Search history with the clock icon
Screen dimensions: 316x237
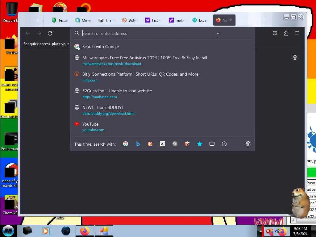(224, 144)
